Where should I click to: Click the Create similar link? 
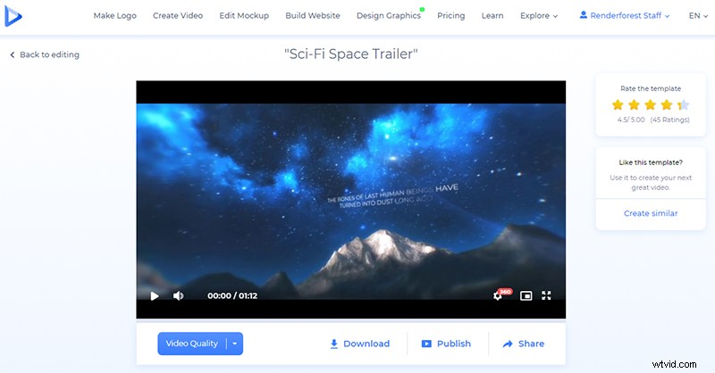651,213
